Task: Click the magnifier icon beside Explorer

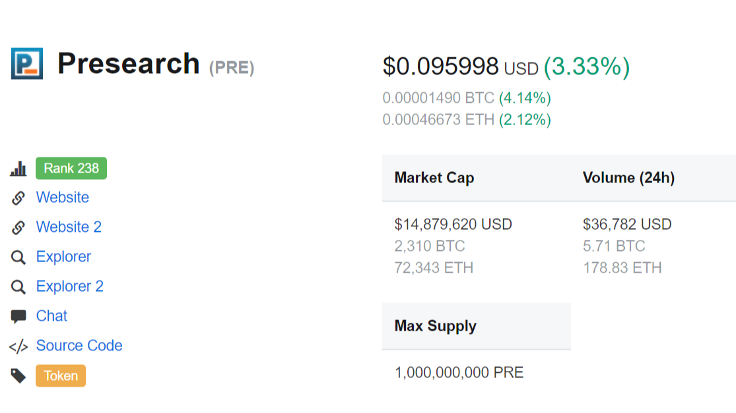Action: [x=18, y=257]
